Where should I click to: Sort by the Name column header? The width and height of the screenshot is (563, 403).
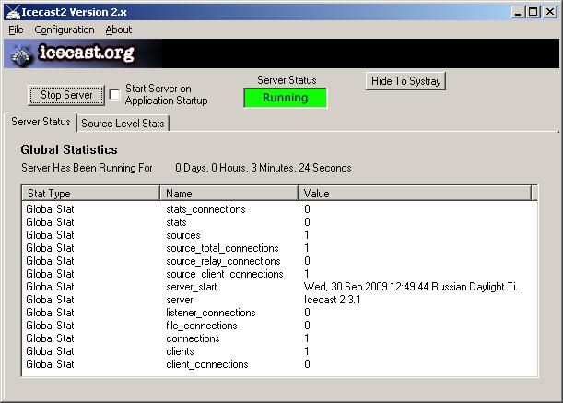pyautogui.click(x=229, y=193)
